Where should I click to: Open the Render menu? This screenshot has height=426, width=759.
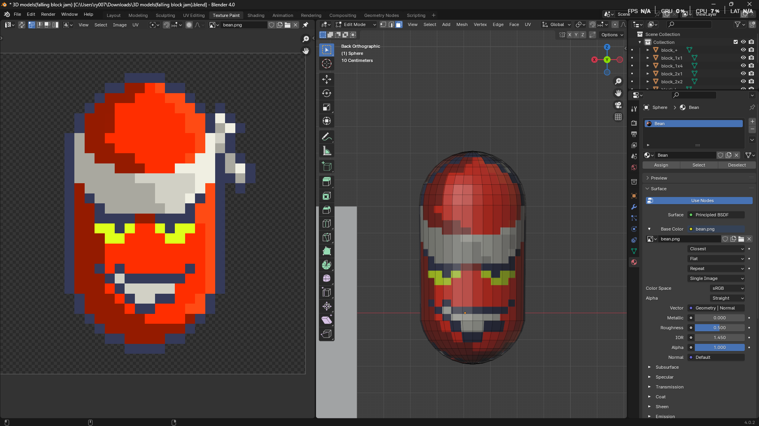pyautogui.click(x=48, y=14)
